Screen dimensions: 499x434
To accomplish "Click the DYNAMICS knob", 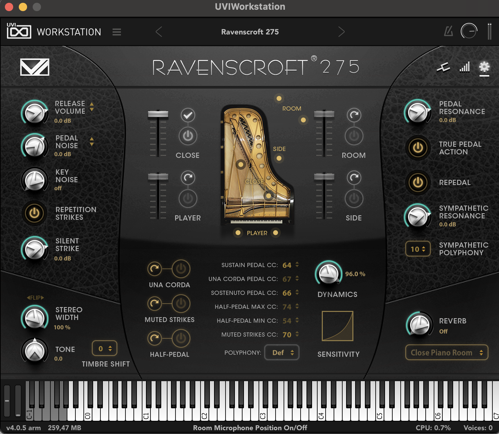I will 328,273.
